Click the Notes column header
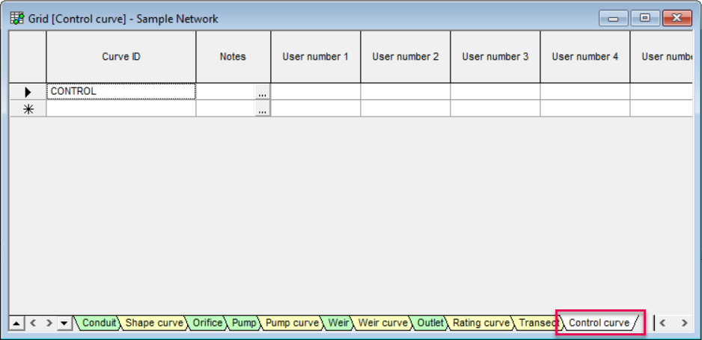The height and width of the screenshot is (340, 702). pyautogui.click(x=234, y=57)
